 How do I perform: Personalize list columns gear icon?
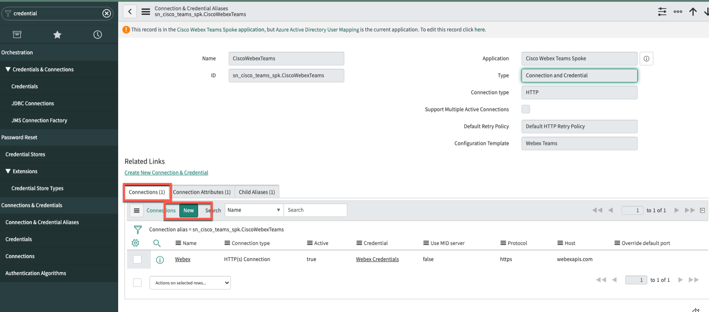tap(136, 243)
